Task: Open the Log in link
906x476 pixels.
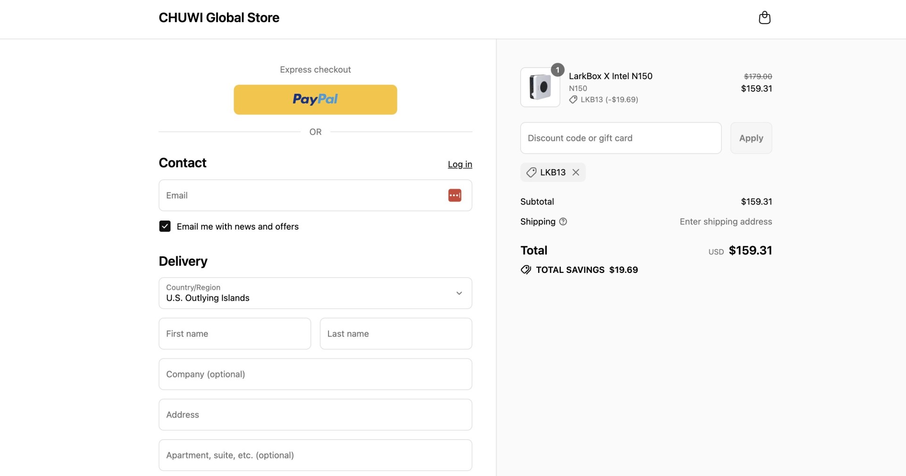Action: (x=460, y=164)
